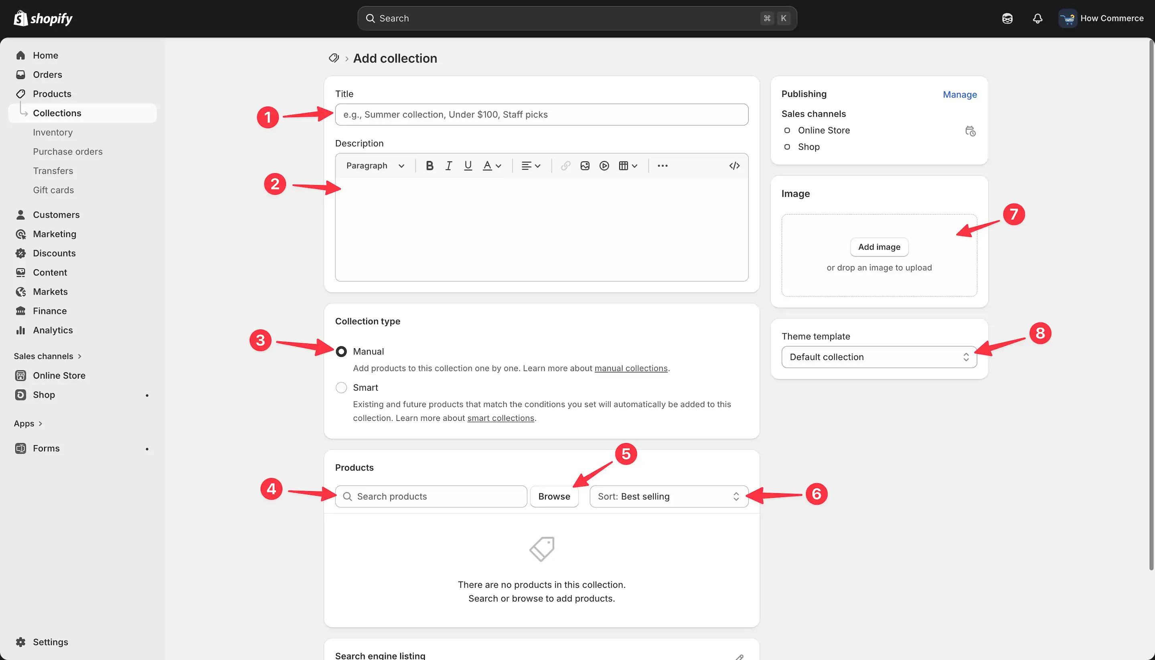1155x660 pixels.
Task: Open the Sidekick assistant icon in top bar
Action: [x=1007, y=18]
